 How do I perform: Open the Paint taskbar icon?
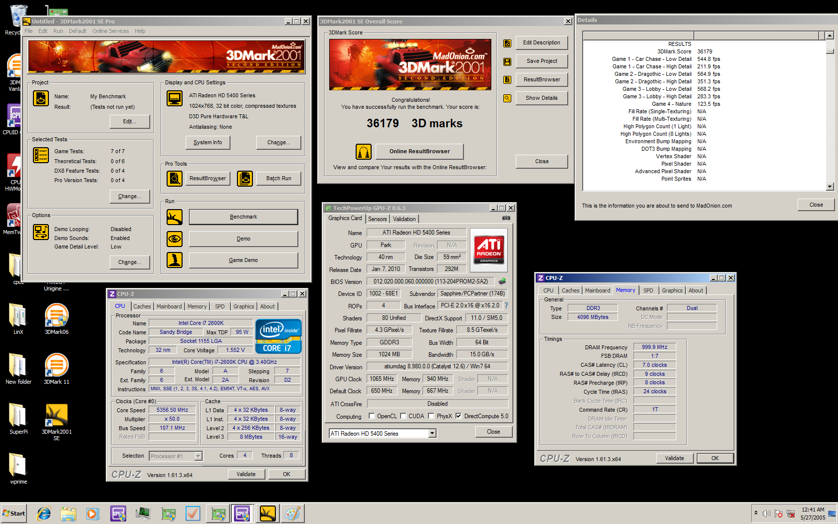click(x=292, y=514)
